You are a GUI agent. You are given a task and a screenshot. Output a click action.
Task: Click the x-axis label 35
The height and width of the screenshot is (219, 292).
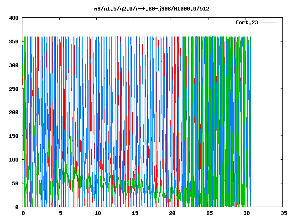(x=284, y=213)
